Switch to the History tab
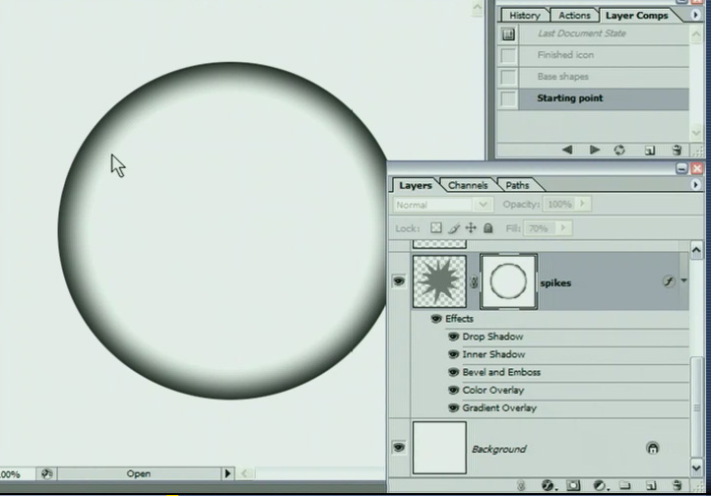711x496 pixels. click(x=524, y=16)
